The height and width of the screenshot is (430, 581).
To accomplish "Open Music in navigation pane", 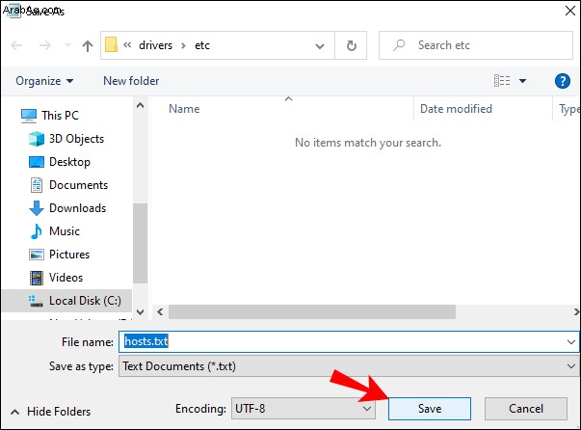I will 65,231.
